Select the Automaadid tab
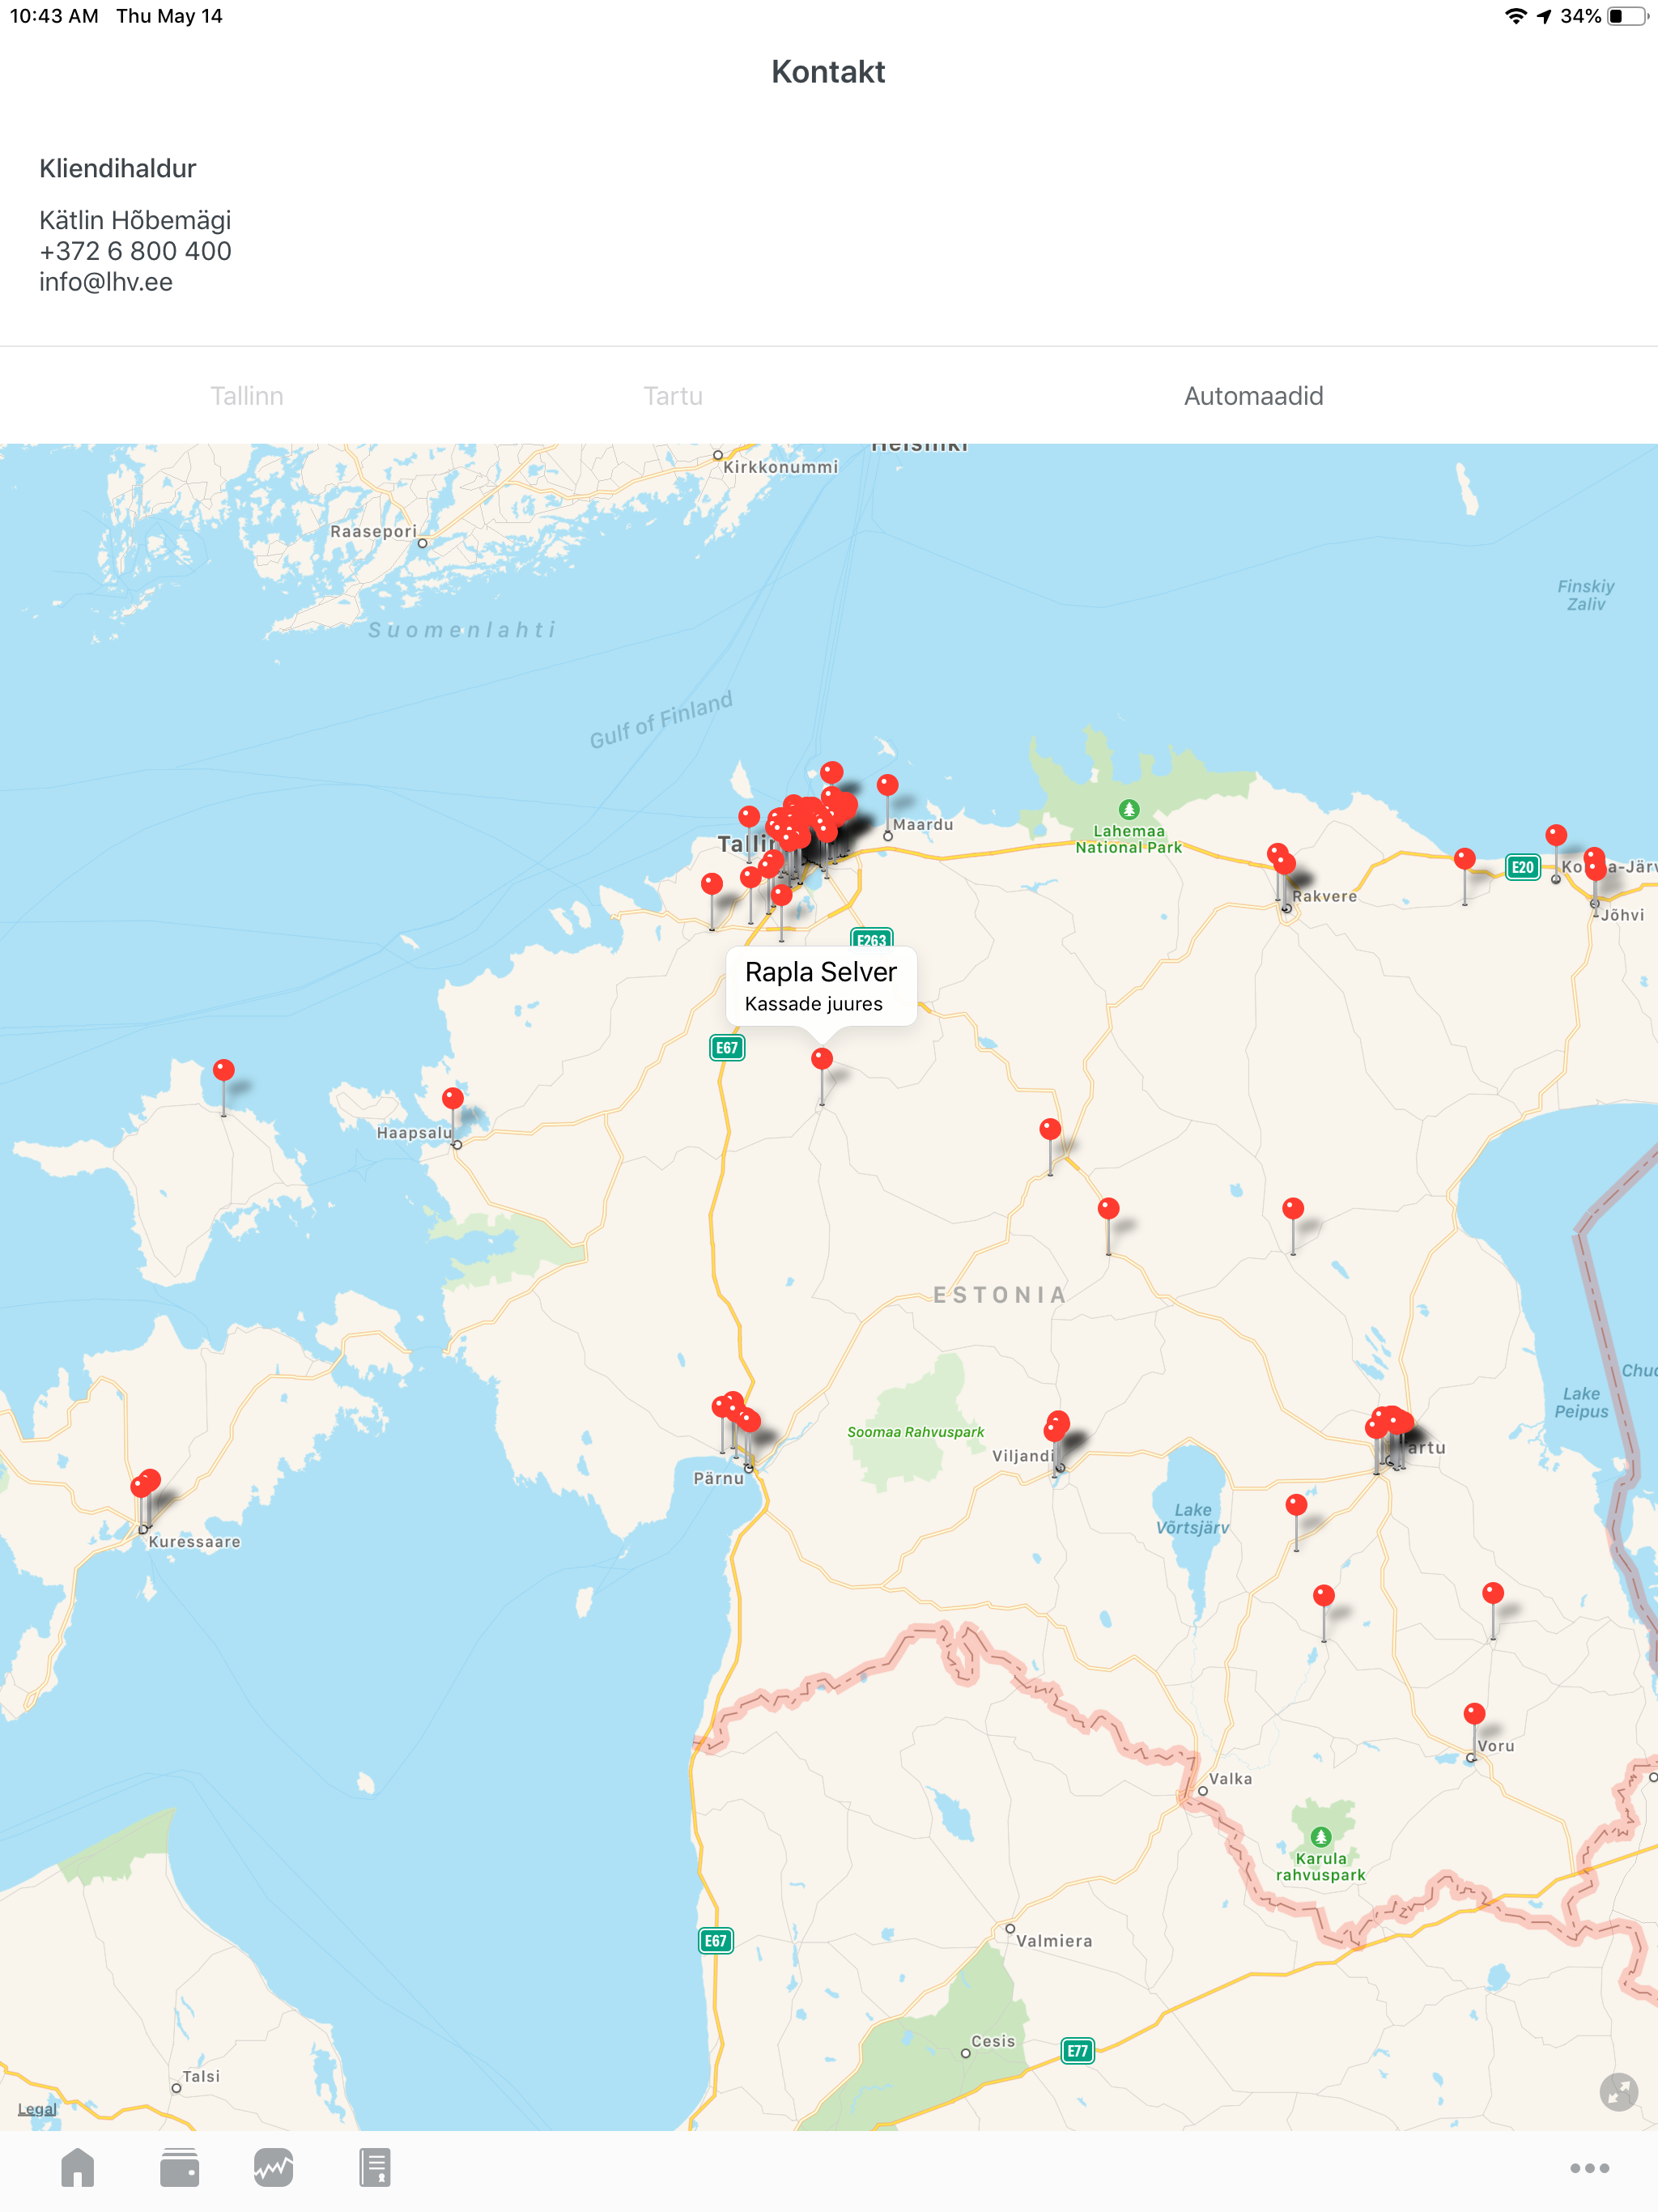The image size is (1658, 2212). [1253, 396]
